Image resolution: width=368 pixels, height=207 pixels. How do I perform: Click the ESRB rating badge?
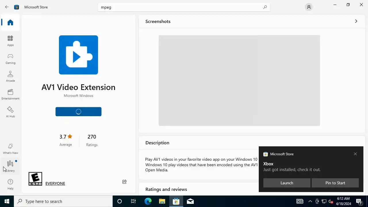(x=35, y=179)
